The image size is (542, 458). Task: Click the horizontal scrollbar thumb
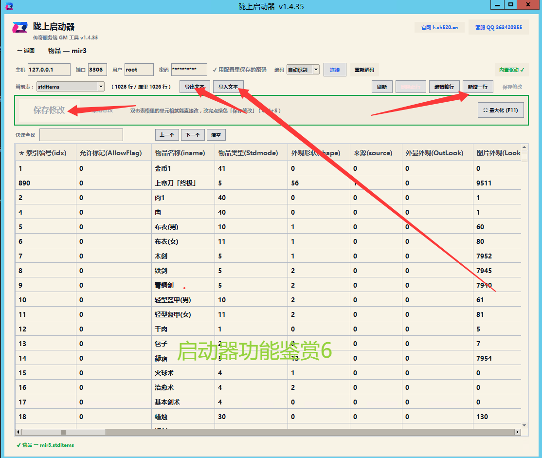tap(64, 432)
